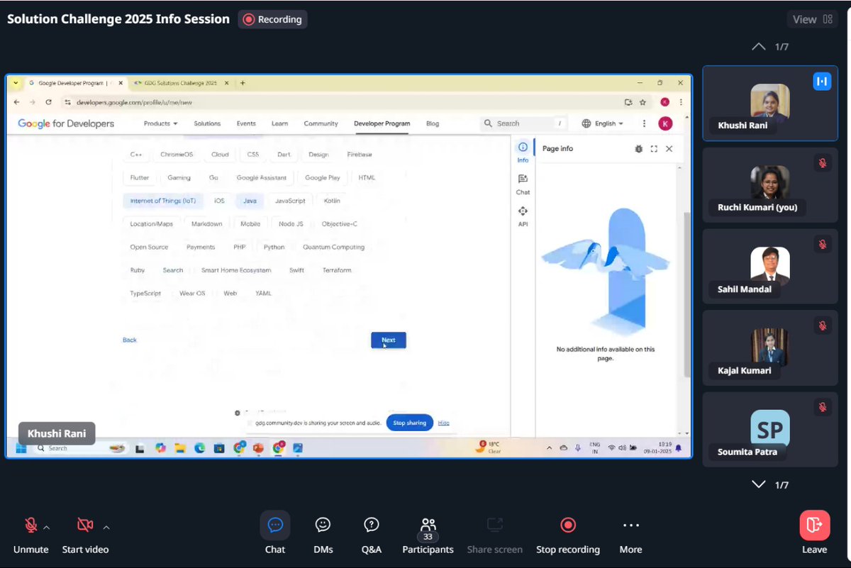Click the Google Developers search field
The height and width of the screenshot is (568, 851).
pos(524,123)
